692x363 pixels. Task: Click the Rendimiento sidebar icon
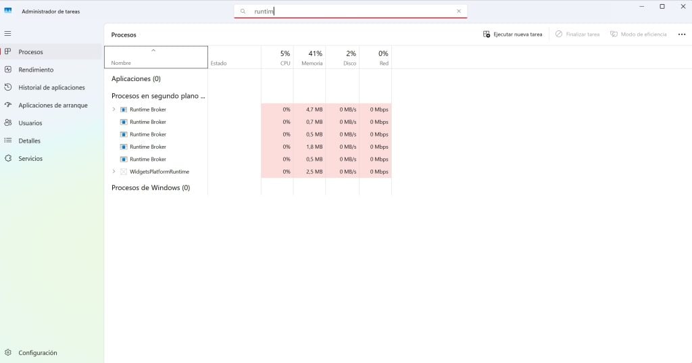pyautogui.click(x=8, y=70)
